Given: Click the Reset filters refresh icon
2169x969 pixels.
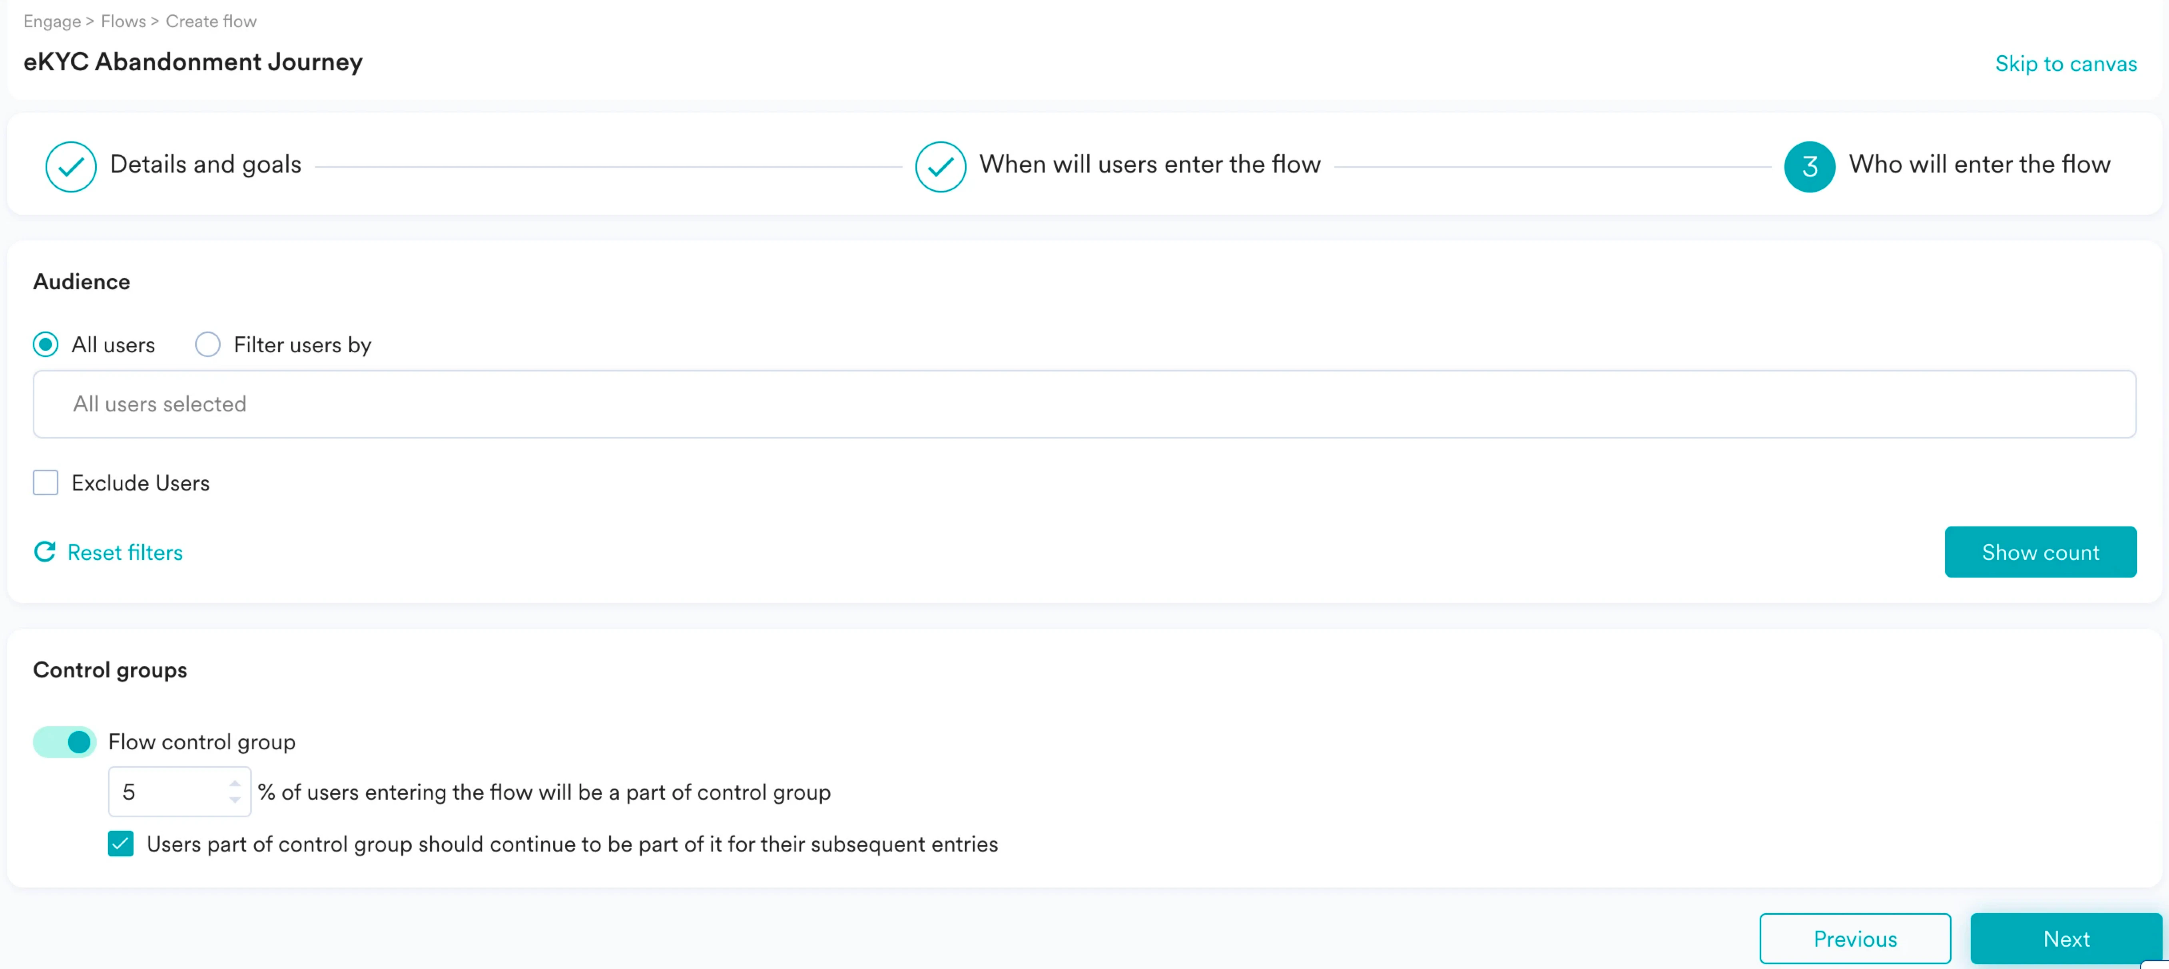Looking at the screenshot, I should click(45, 552).
